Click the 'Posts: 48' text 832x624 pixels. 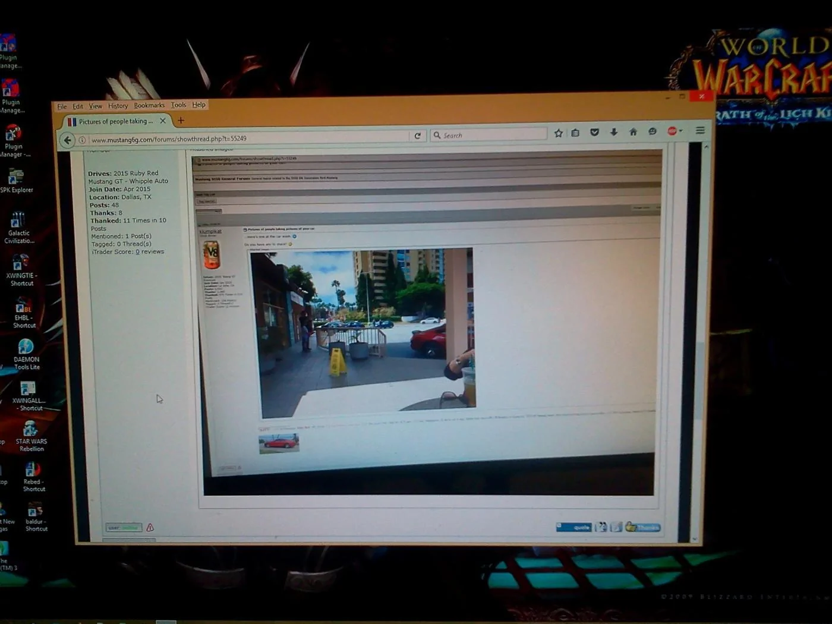pos(104,205)
